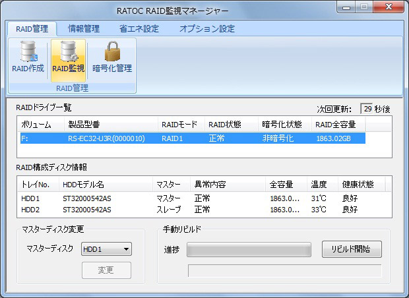The width and height of the screenshot is (409, 298).
Task: Sort by RAIDモード column header
Action: tap(181, 125)
